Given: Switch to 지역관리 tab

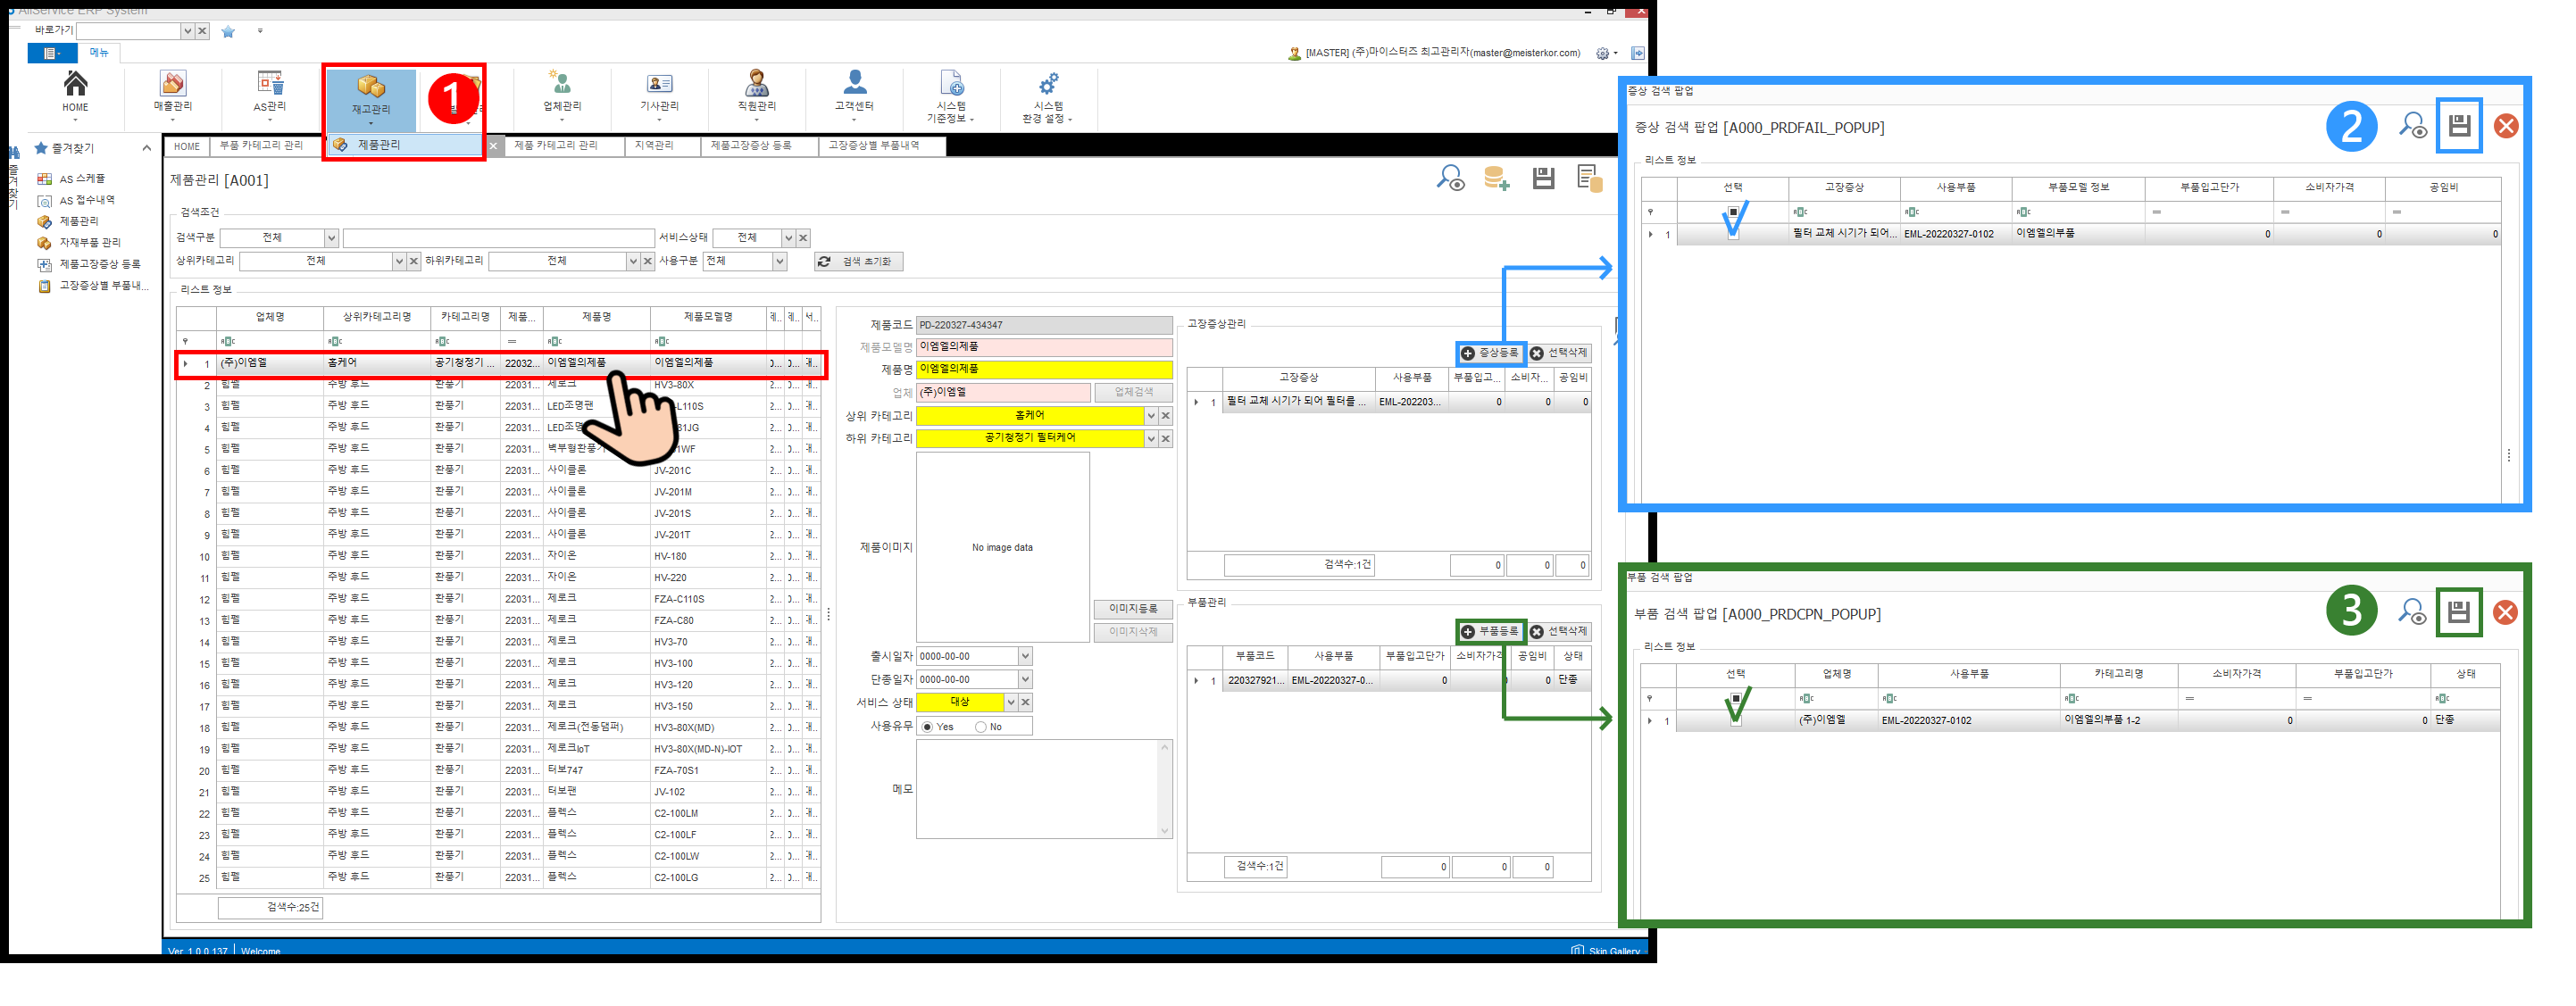Looking at the screenshot, I should coord(654,146).
